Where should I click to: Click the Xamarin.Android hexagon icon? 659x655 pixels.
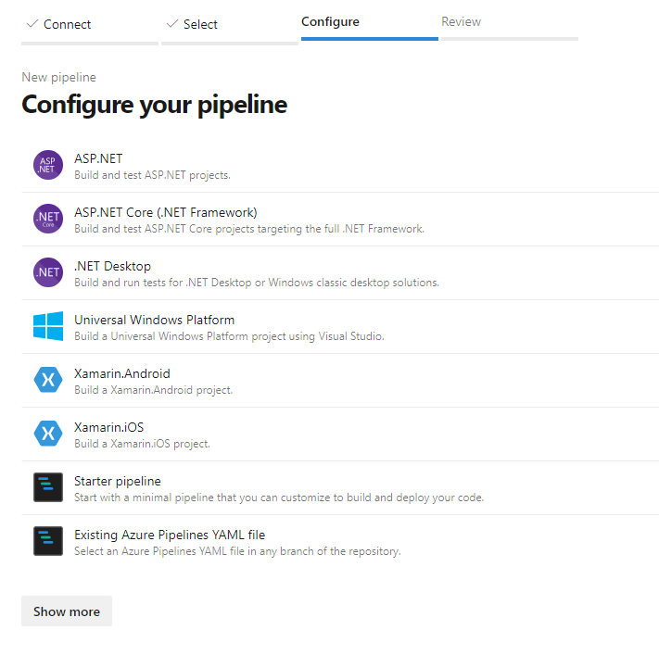point(48,380)
